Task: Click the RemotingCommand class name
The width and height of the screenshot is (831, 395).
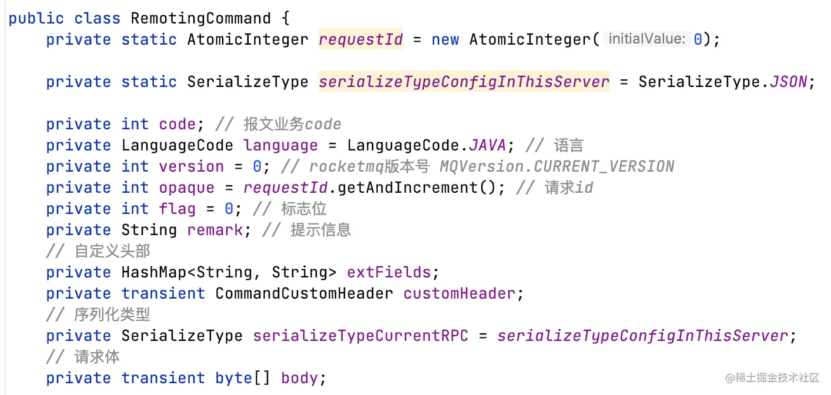Action: click(200, 18)
